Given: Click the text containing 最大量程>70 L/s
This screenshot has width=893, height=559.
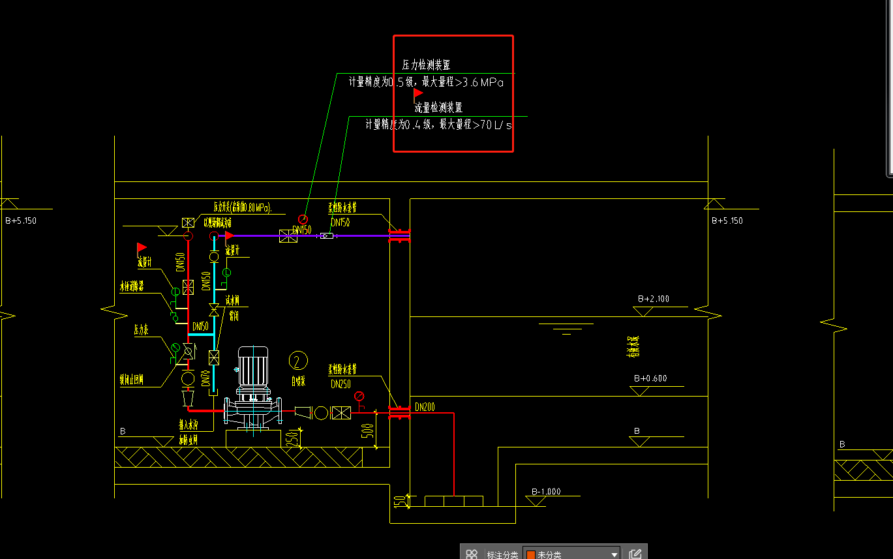Looking at the screenshot, I should pos(438,125).
